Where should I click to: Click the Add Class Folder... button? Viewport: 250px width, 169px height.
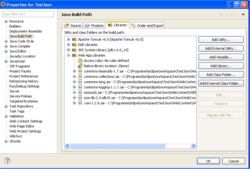point(221,75)
